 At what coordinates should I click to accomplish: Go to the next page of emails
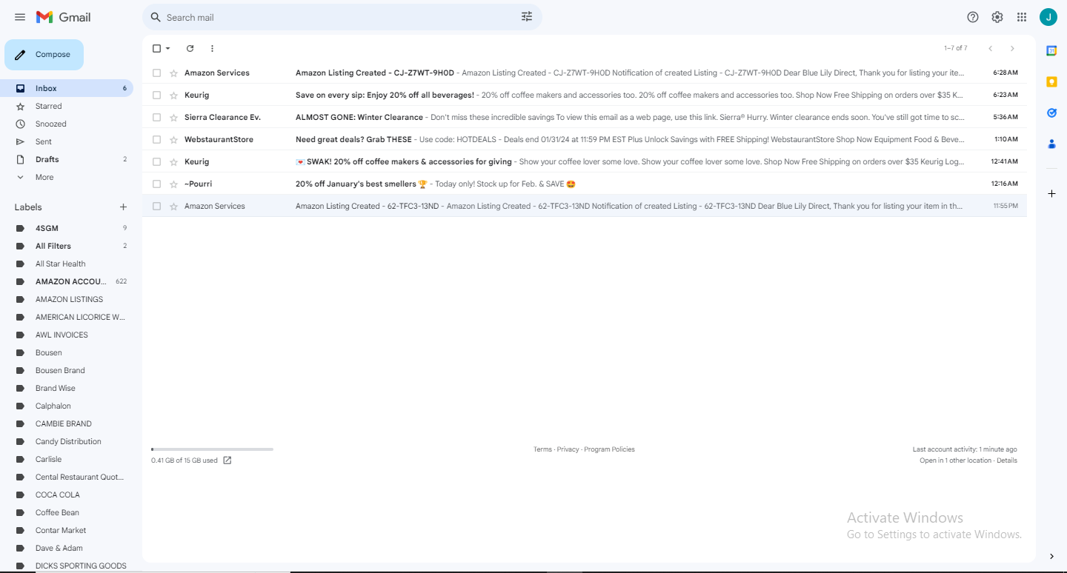pyautogui.click(x=1012, y=48)
